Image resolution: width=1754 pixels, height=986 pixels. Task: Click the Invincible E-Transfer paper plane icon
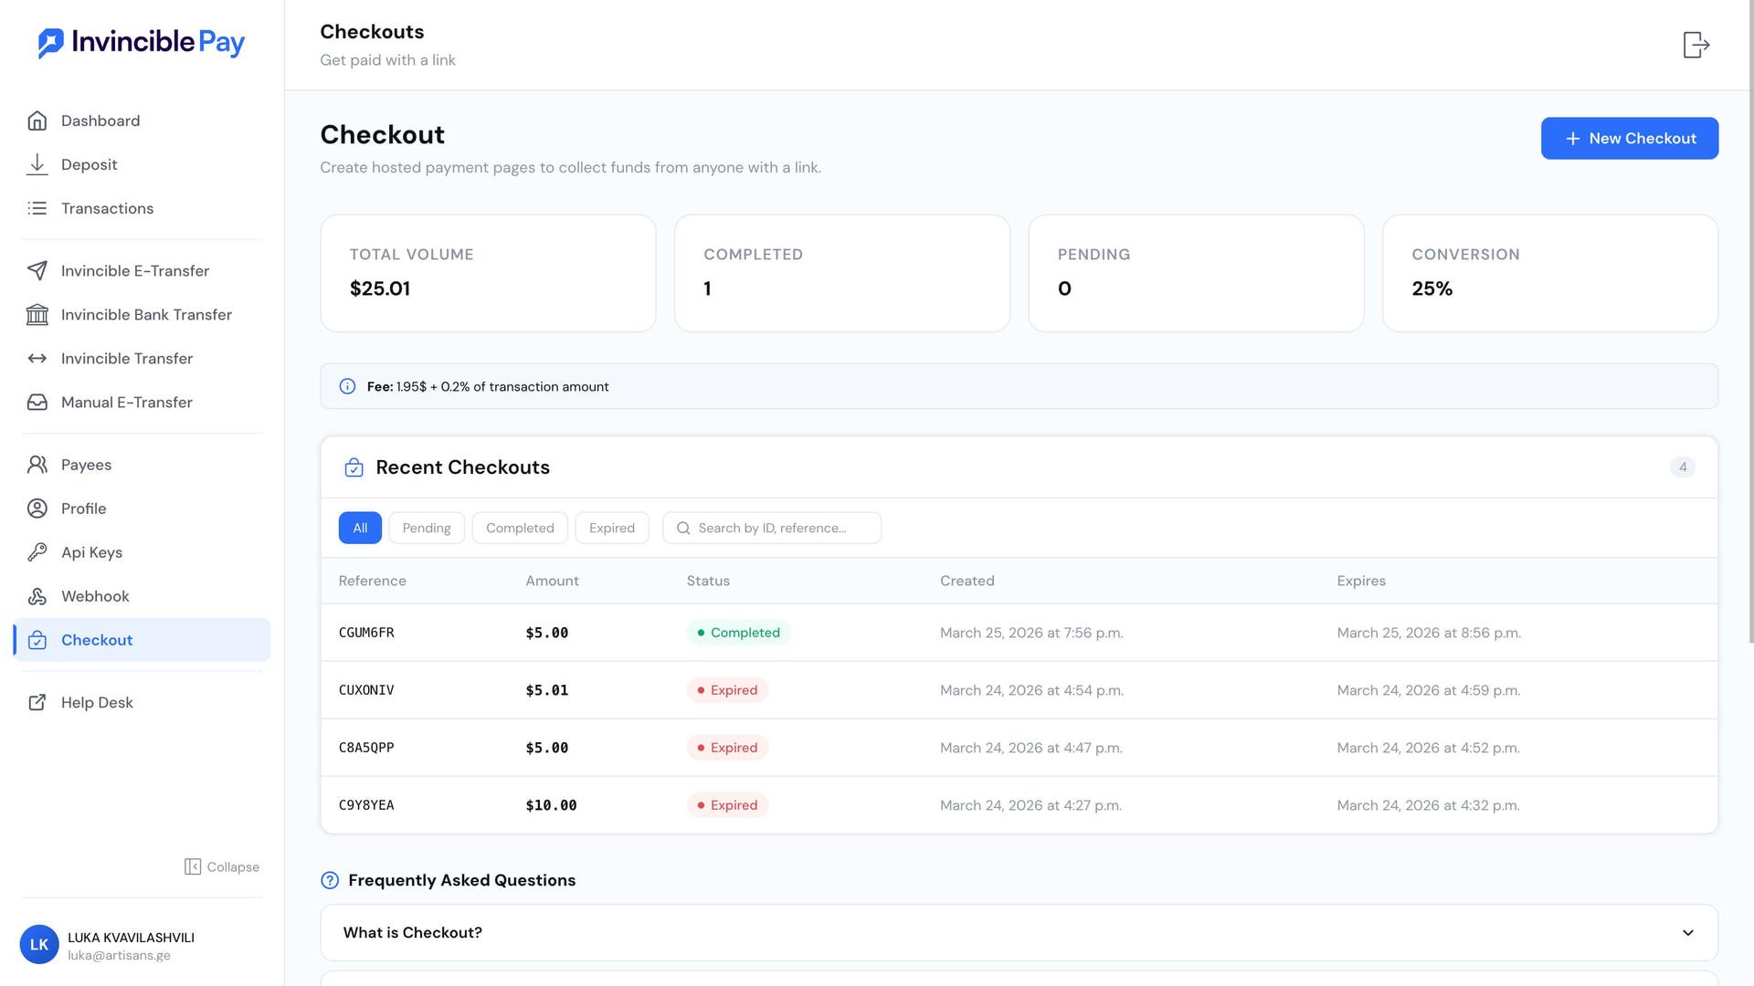(x=37, y=270)
